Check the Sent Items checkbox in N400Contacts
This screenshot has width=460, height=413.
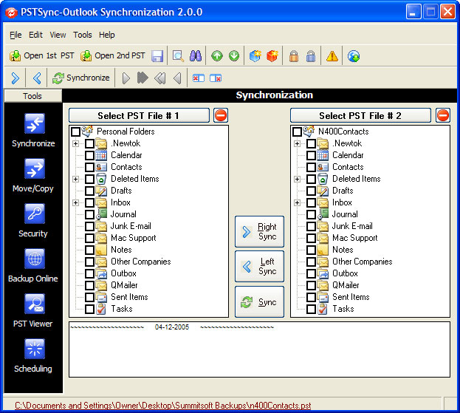coord(311,297)
